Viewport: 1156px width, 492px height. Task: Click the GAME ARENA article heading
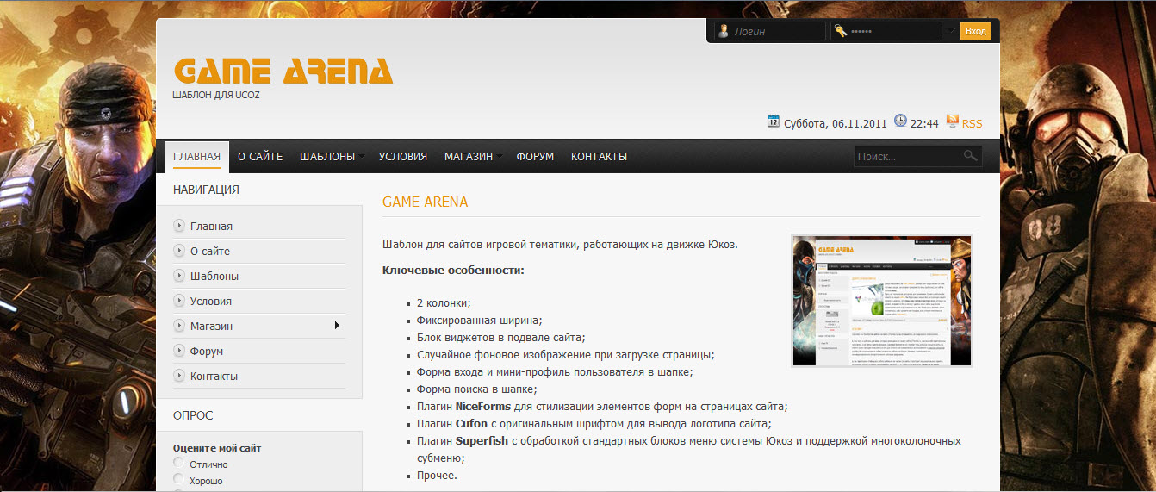pyautogui.click(x=425, y=202)
